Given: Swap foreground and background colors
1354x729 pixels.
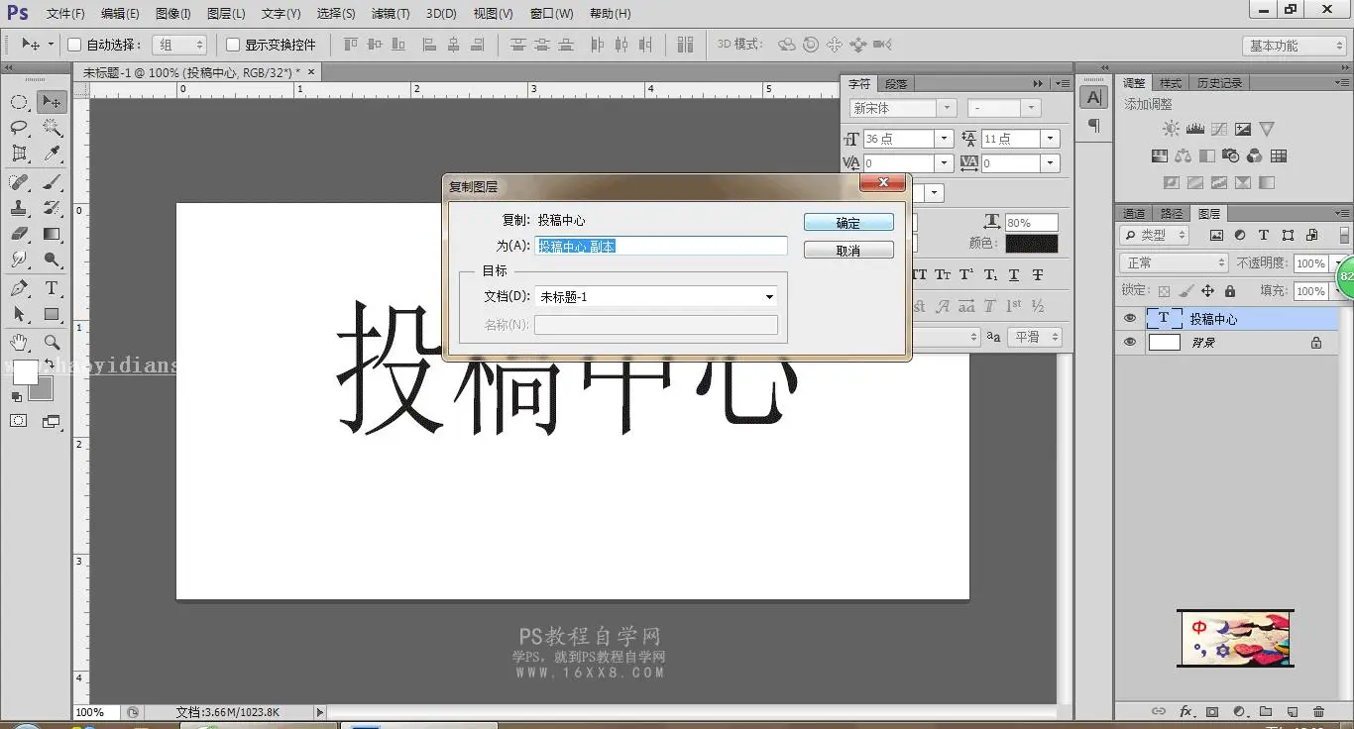Looking at the screenshot, I should [x=49, y=364].
